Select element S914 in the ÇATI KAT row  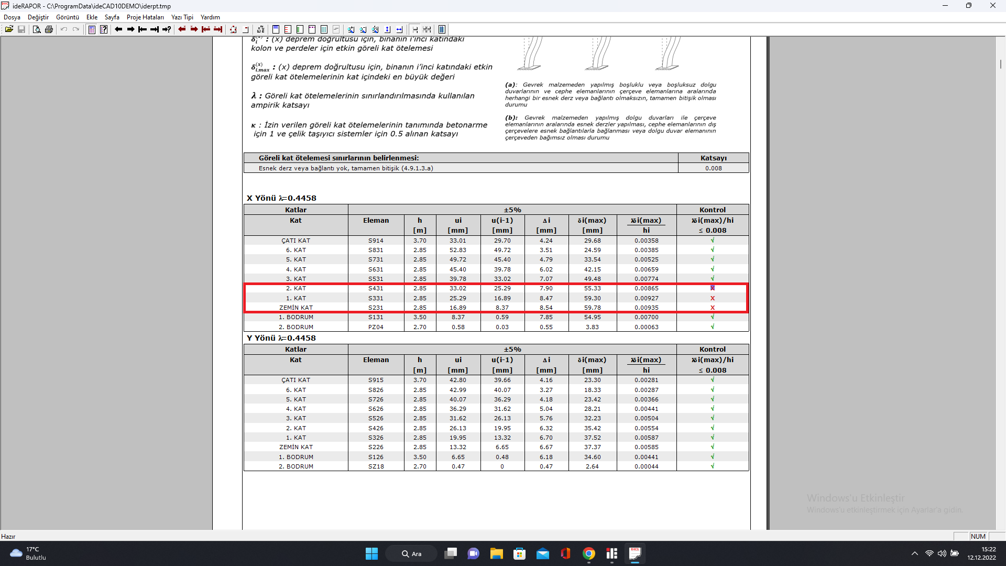pyautogui.click(x=376, y=241)
